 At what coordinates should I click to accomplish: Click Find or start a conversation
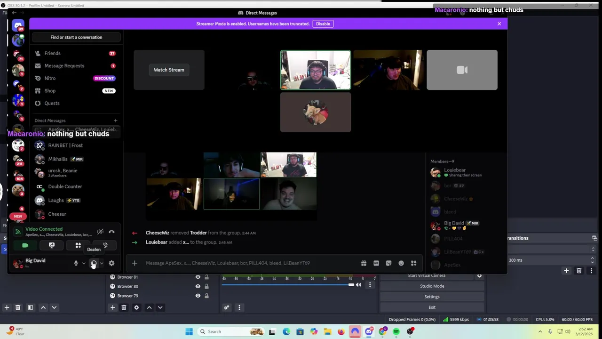click(76, 37)
